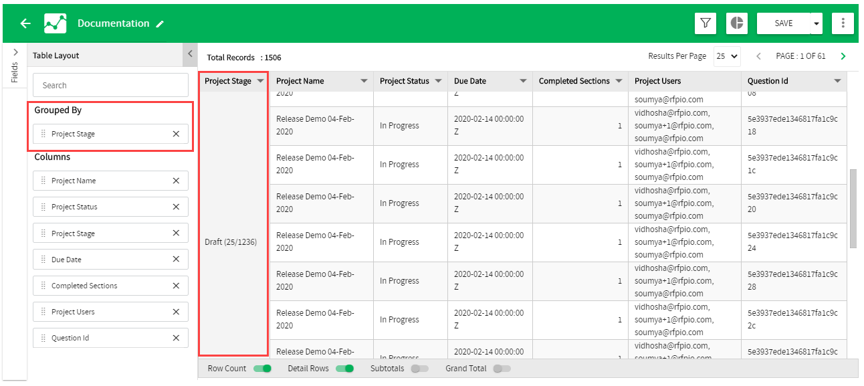The width and height of the screenshot is (864, 386).
Task: Grab drag handle of Due Date column
Action: click(43, 259)
